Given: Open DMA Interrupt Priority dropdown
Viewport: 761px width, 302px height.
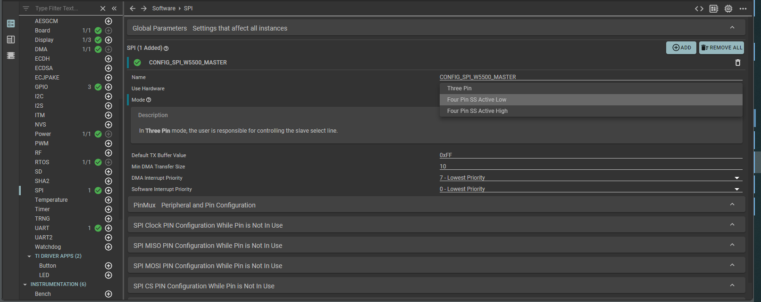Looking at the screenshot, I should 736,178.
